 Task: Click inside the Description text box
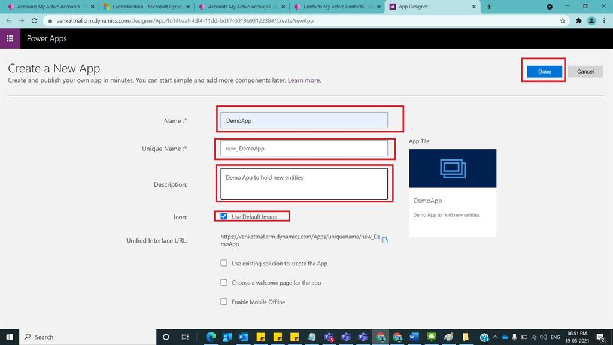(x=304, y=183)
